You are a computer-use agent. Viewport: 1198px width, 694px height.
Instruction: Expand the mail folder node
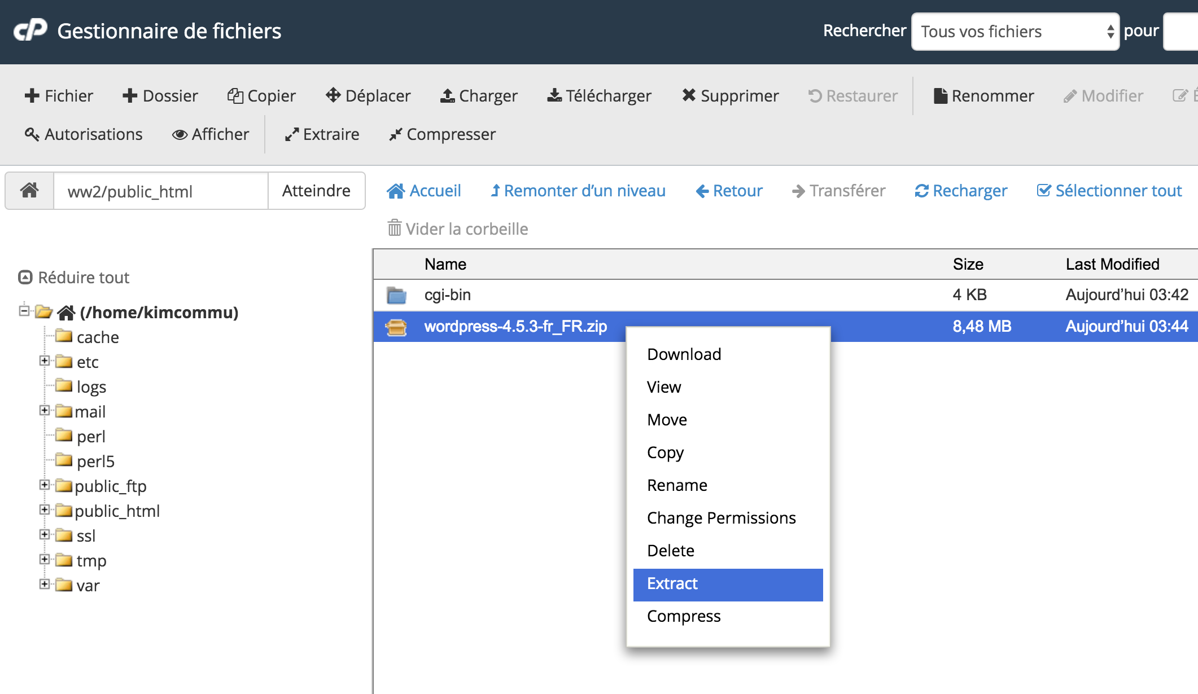coord(45,411)
